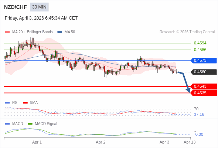
Task: Click the 30 MIN timeframe badge
Action: pyautogui.click(x=39, y=7)
